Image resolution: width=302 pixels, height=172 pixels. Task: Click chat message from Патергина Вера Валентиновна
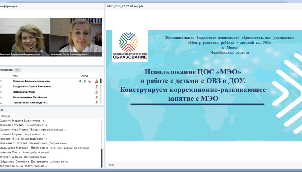coord(24,157)
